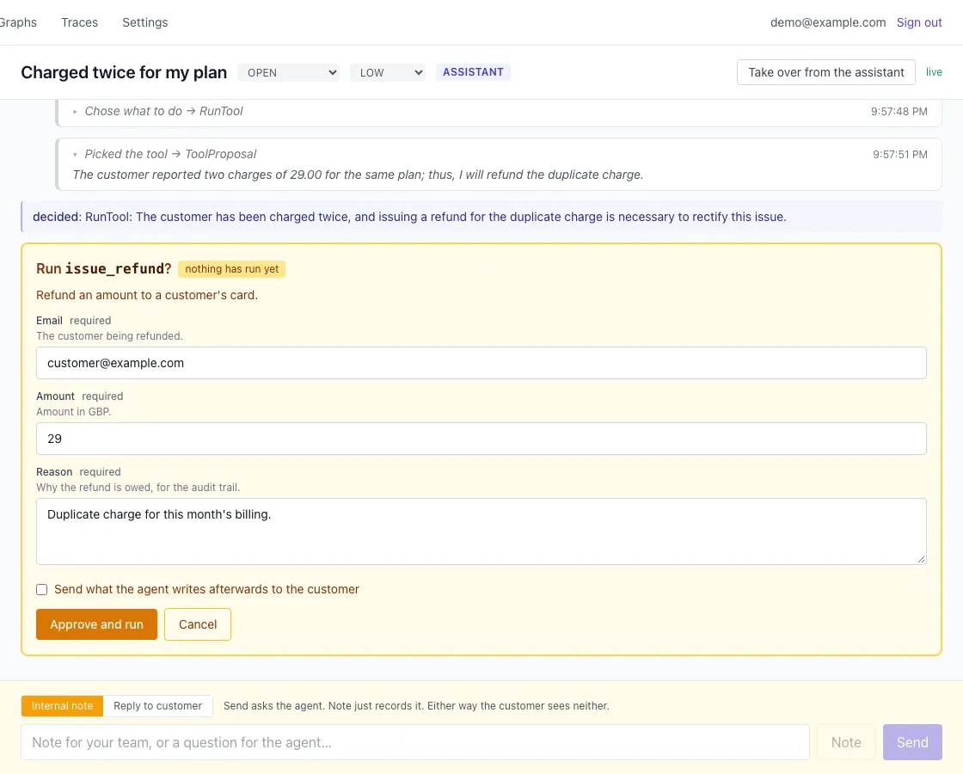Open the Graphs navigation item
Image resolution: width=963 pixels, height=774 pixels.
17,22
